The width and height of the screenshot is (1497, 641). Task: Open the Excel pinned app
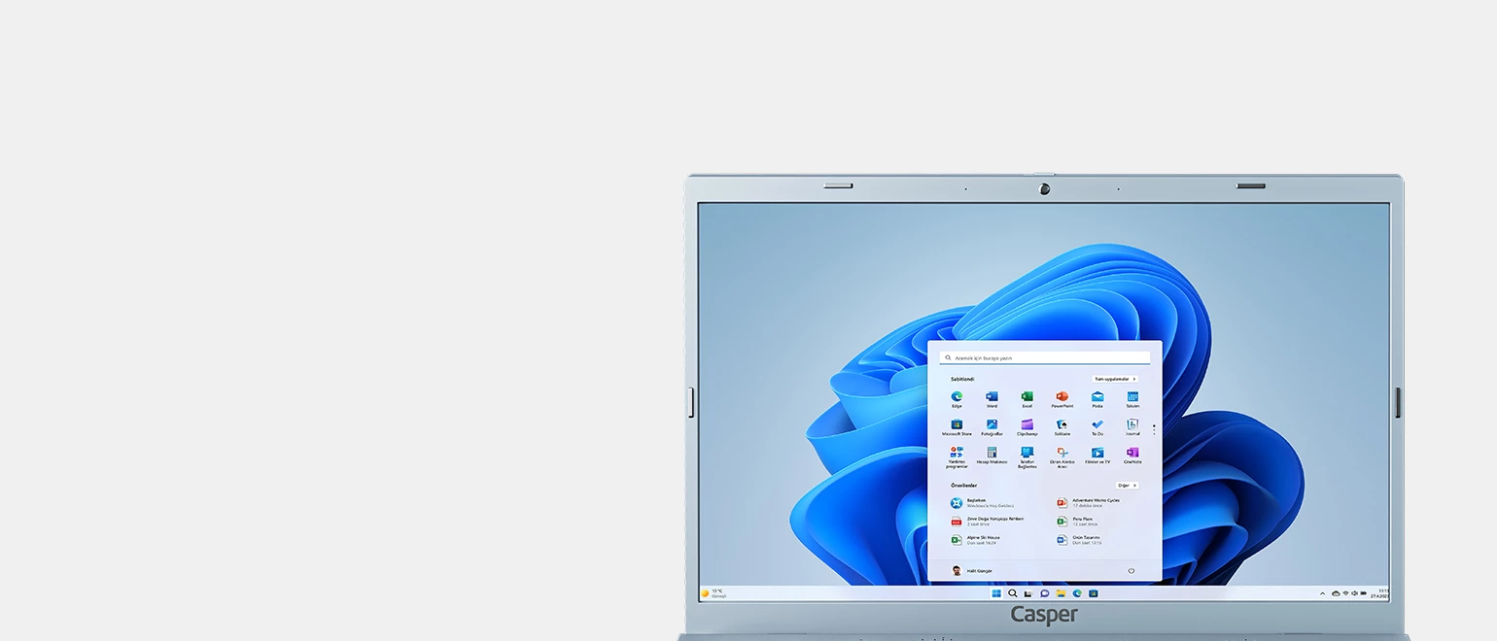(1027, 397)
